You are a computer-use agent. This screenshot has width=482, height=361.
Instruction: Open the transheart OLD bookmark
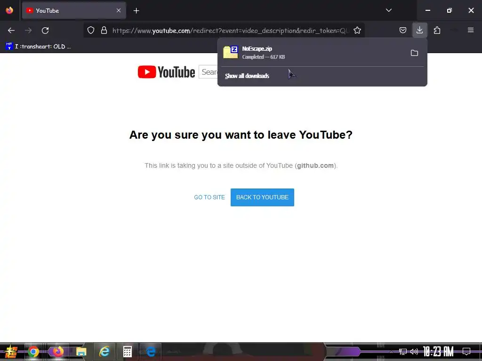click(39, 47)
